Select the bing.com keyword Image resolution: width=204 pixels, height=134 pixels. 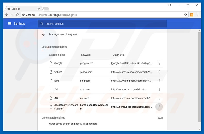85,81
